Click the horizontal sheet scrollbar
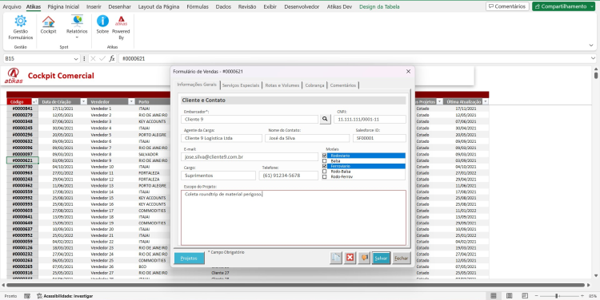 [x=295, y=285]
